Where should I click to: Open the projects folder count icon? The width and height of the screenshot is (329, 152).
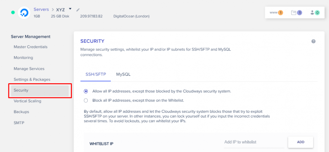[x=296, y=13]
